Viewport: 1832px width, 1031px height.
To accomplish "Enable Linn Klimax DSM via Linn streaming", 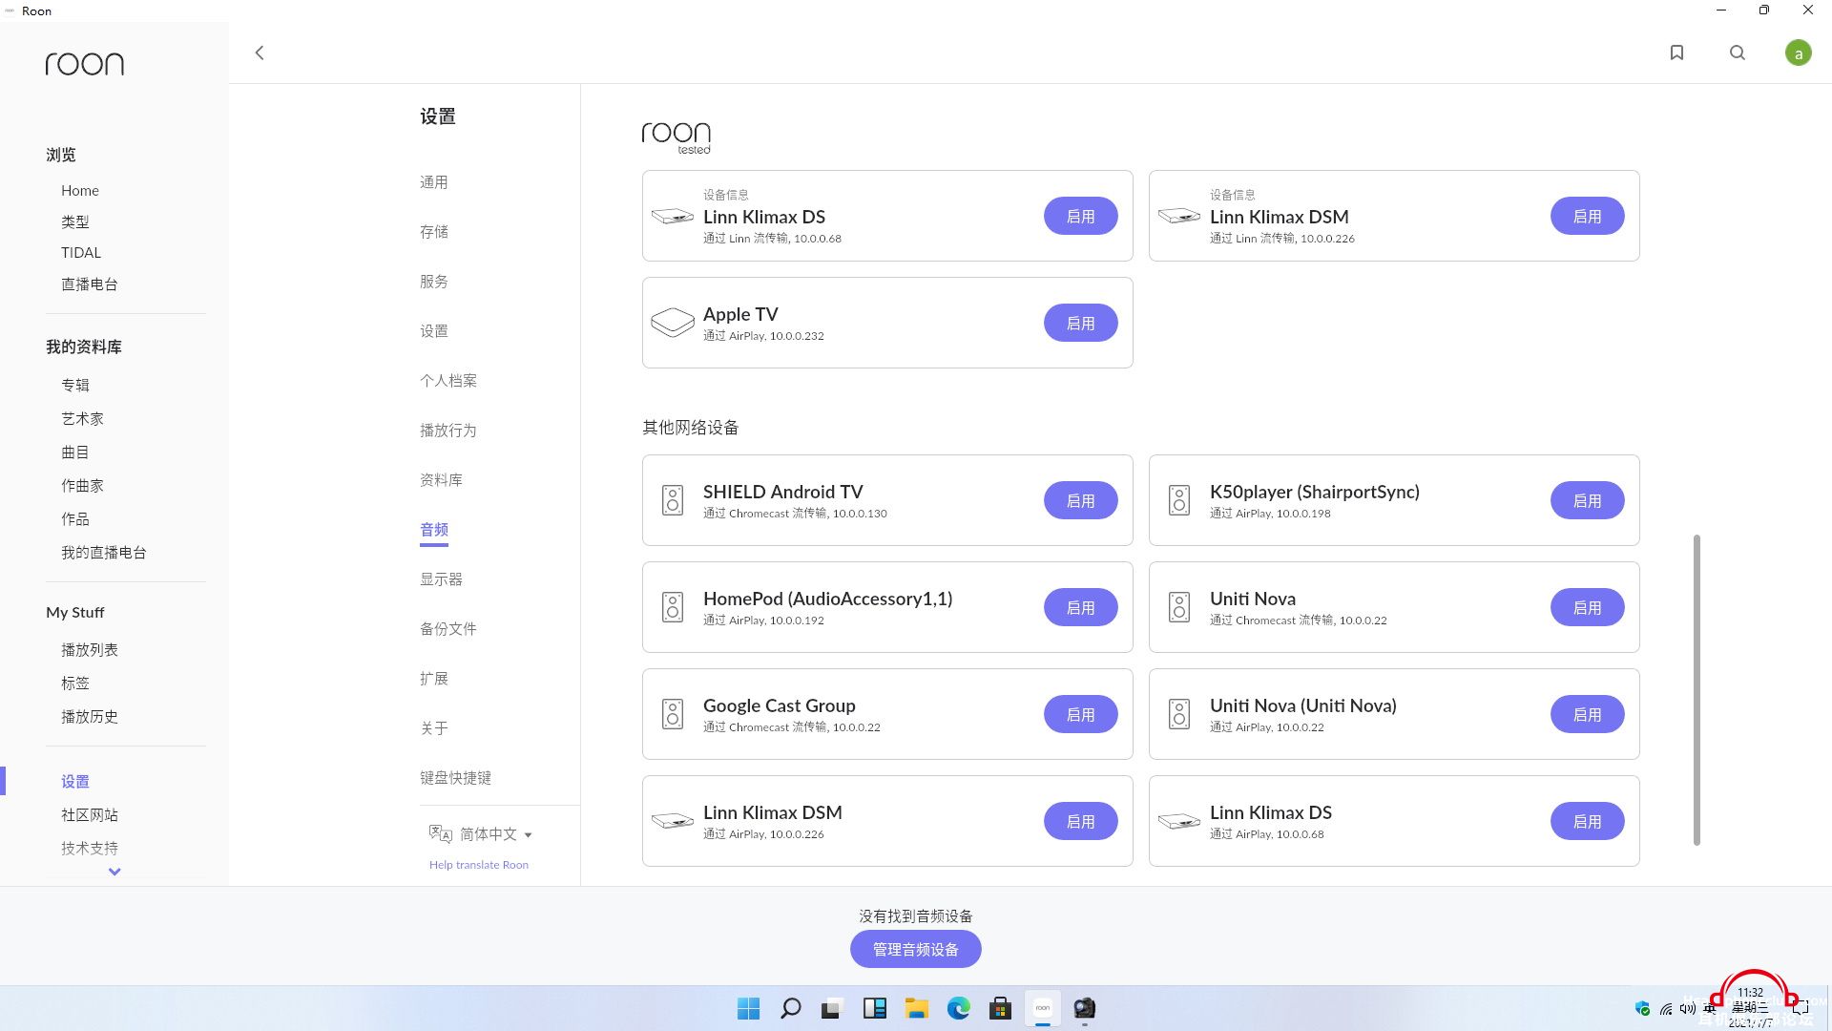I will point(1587,216).
